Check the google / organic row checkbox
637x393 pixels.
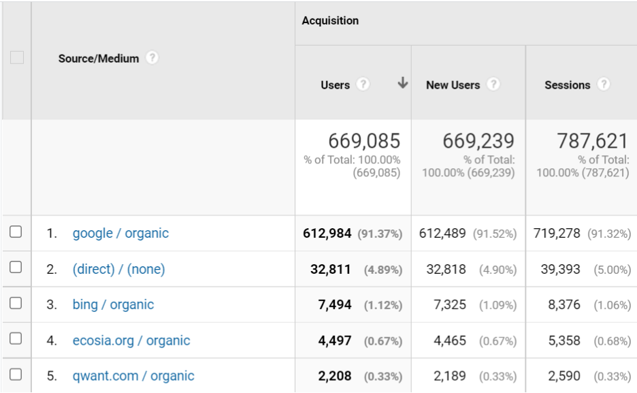pyautogui.click(x=16, y=232)
